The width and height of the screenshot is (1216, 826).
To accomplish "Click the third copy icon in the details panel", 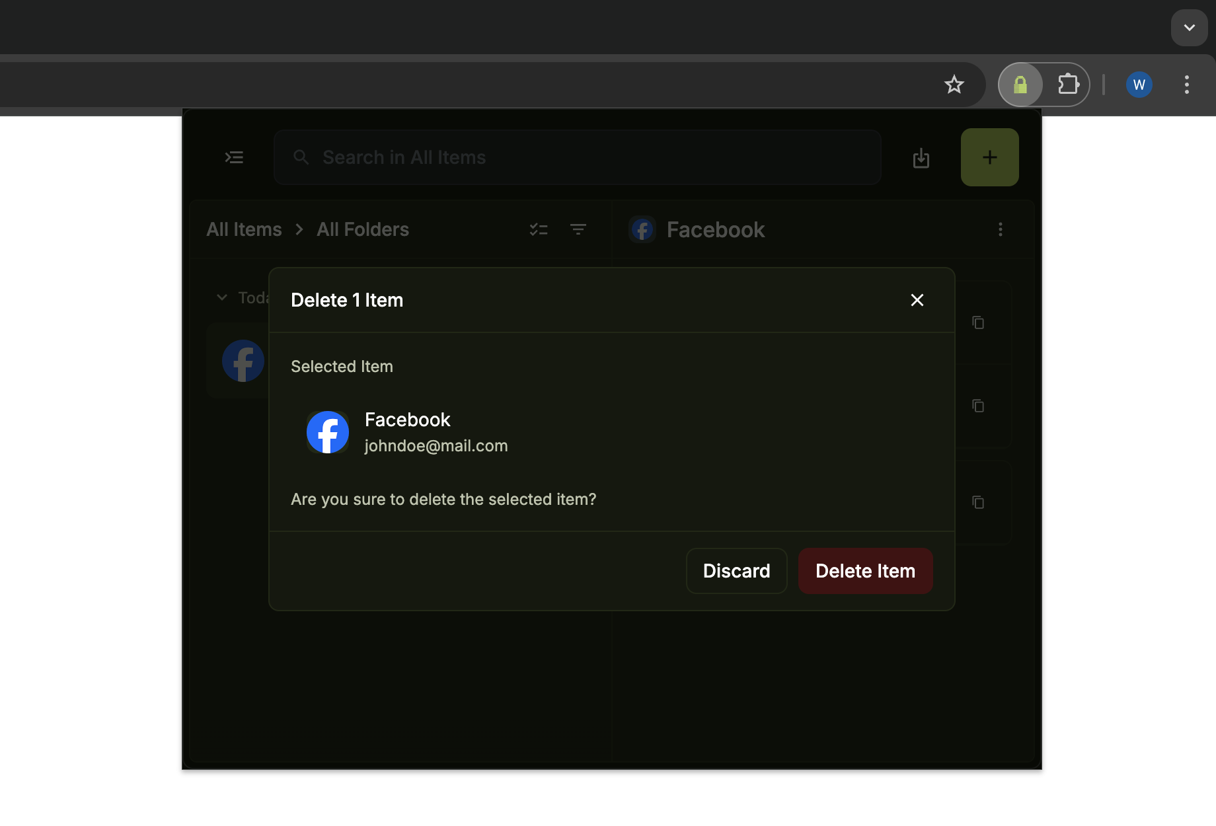I will pyautogui.click(x=978, y=502).
